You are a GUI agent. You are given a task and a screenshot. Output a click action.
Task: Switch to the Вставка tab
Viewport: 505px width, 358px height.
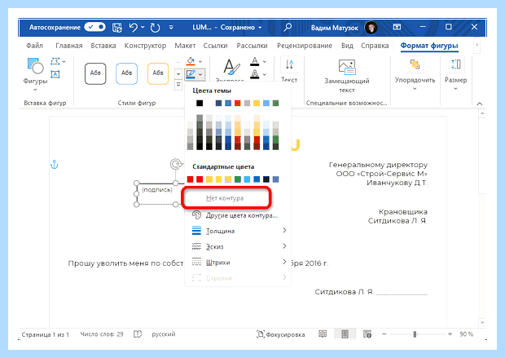pos(103,46)
